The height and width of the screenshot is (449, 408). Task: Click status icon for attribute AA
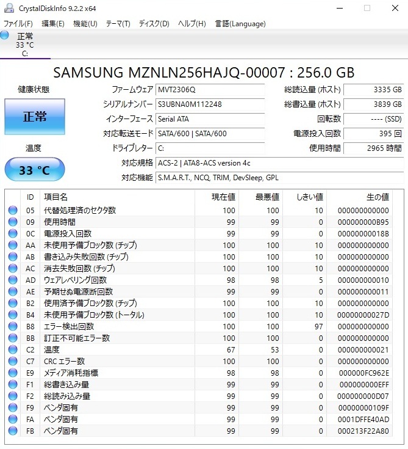pos(13,245)
